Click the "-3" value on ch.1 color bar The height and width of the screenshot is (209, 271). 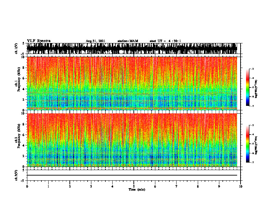[x=252, y=69]
